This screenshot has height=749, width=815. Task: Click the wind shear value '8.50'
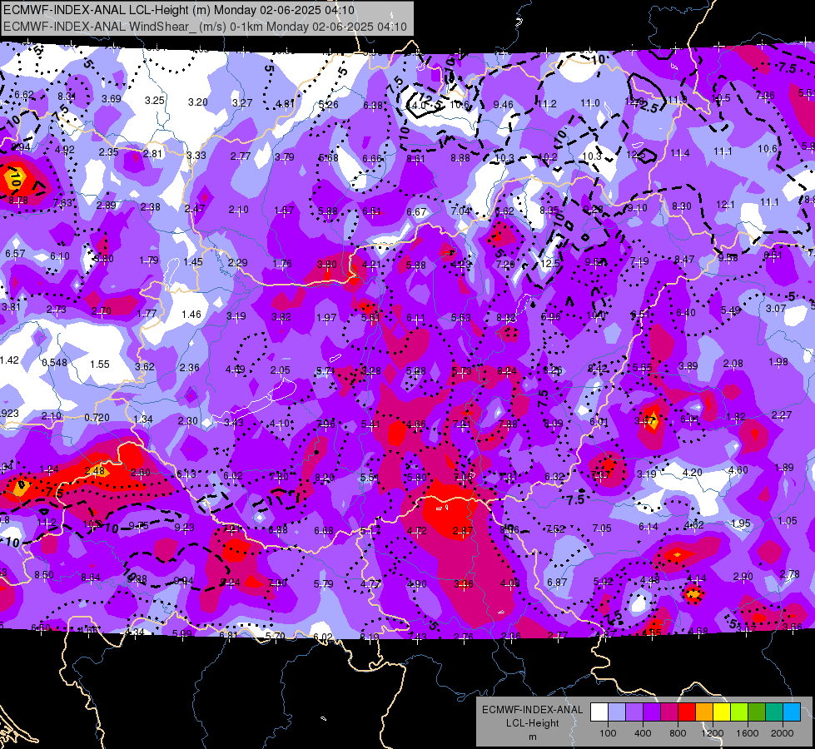[43, 574]
